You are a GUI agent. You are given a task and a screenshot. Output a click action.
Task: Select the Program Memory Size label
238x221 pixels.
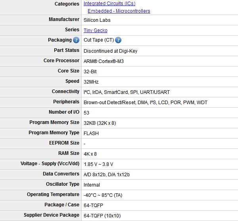(54, 122)
